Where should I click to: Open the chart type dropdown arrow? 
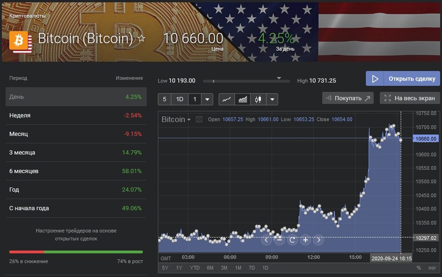coord(272,99)
